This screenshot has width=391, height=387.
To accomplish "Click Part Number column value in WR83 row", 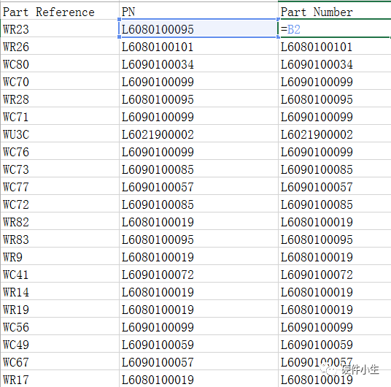I will (x=334, y=239).
